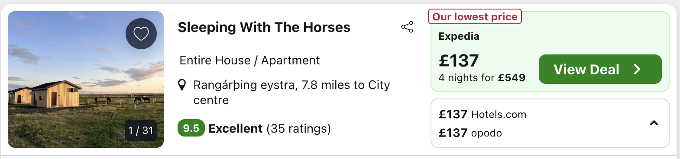Screen dimensions: 680x159
Task: Choose the £137 opodo offer
Action: click(470, 133)
